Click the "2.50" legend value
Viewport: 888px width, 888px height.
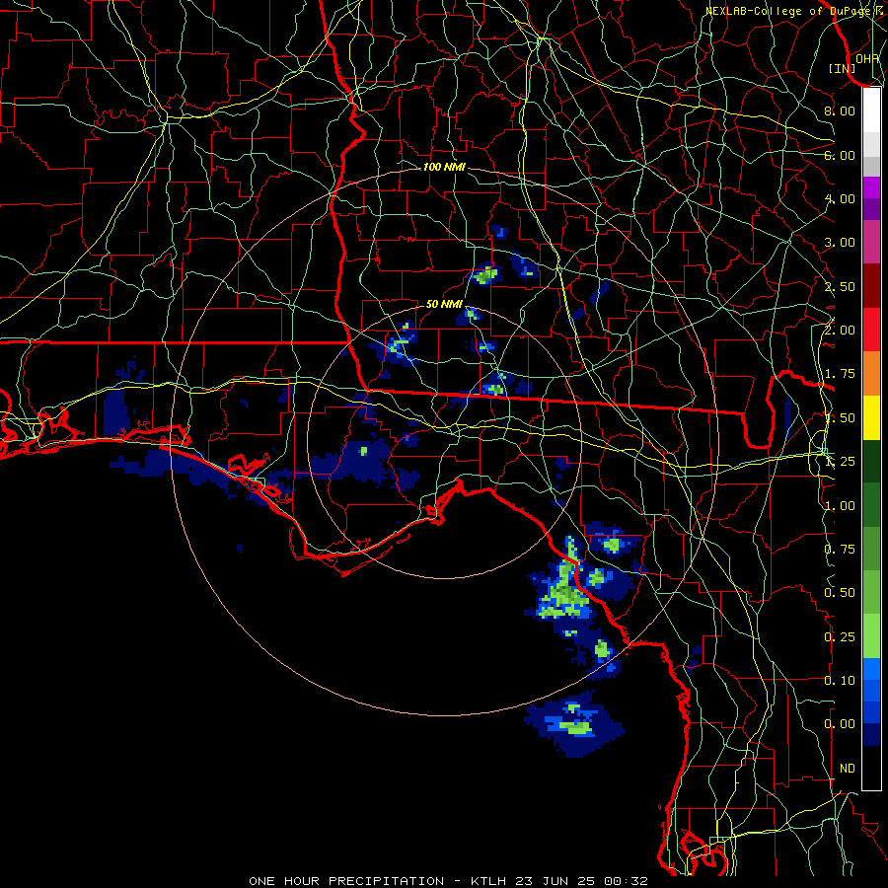coord(840,286)
